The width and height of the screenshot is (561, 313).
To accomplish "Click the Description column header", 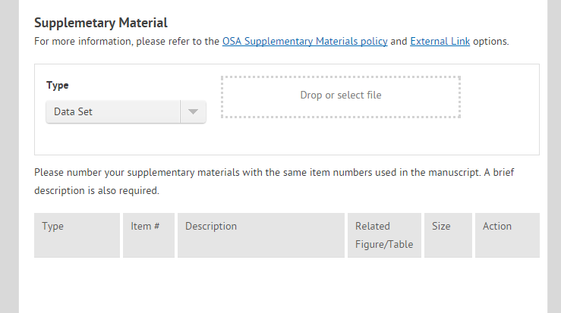I will pyautogui.click(x=211, y=226).
